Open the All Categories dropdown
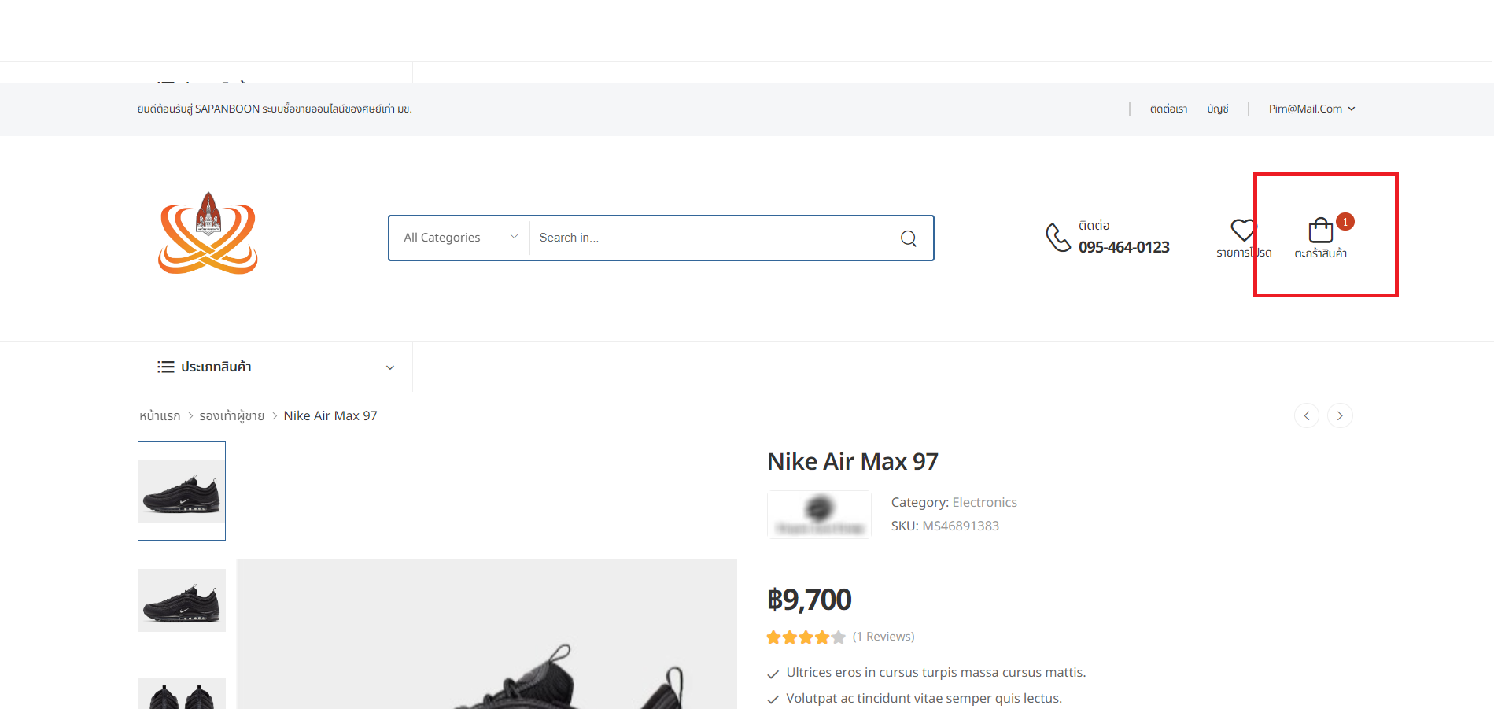This screenshot has height=709, width=1494. [459, 238]
